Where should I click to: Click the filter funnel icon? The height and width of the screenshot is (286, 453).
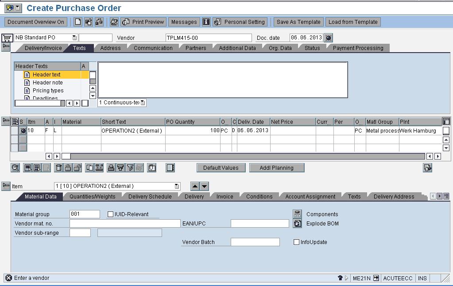130,168
